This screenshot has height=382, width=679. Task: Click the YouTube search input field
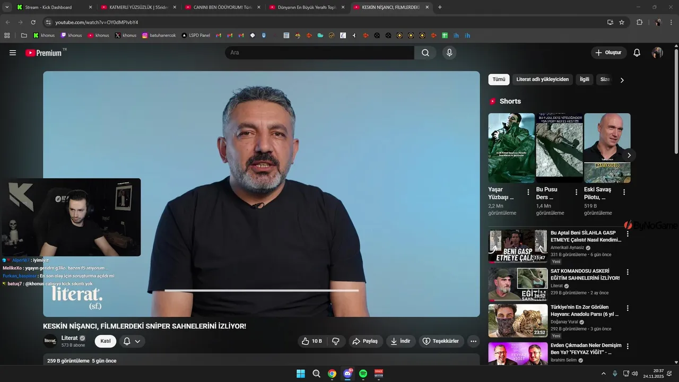point(319,53)
